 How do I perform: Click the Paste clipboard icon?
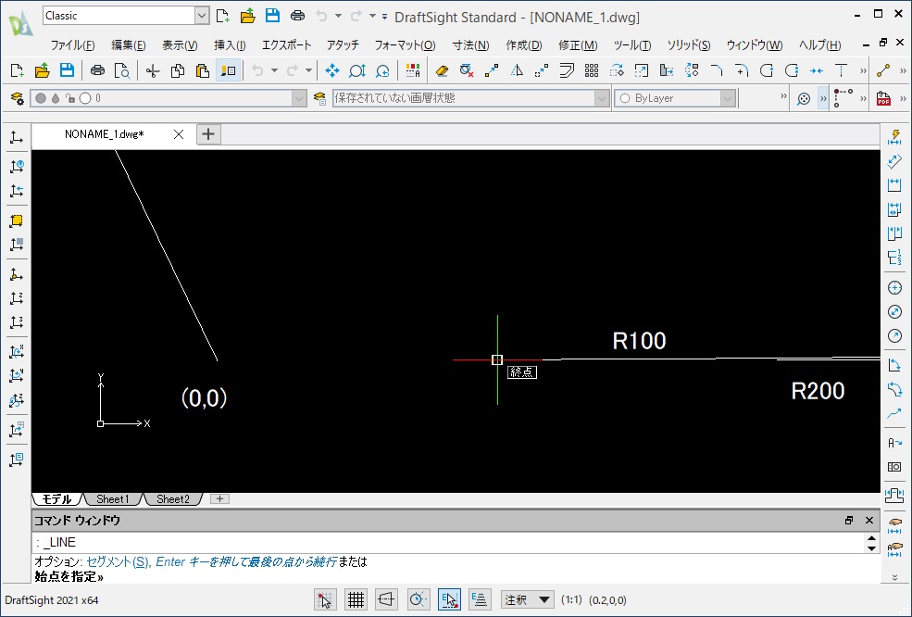203,71
